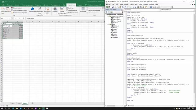The width and height of the screenshot is (196, 110).
Task: Open the Visual Basic editor from Excel ribbon
Action: tap(3, 10)
